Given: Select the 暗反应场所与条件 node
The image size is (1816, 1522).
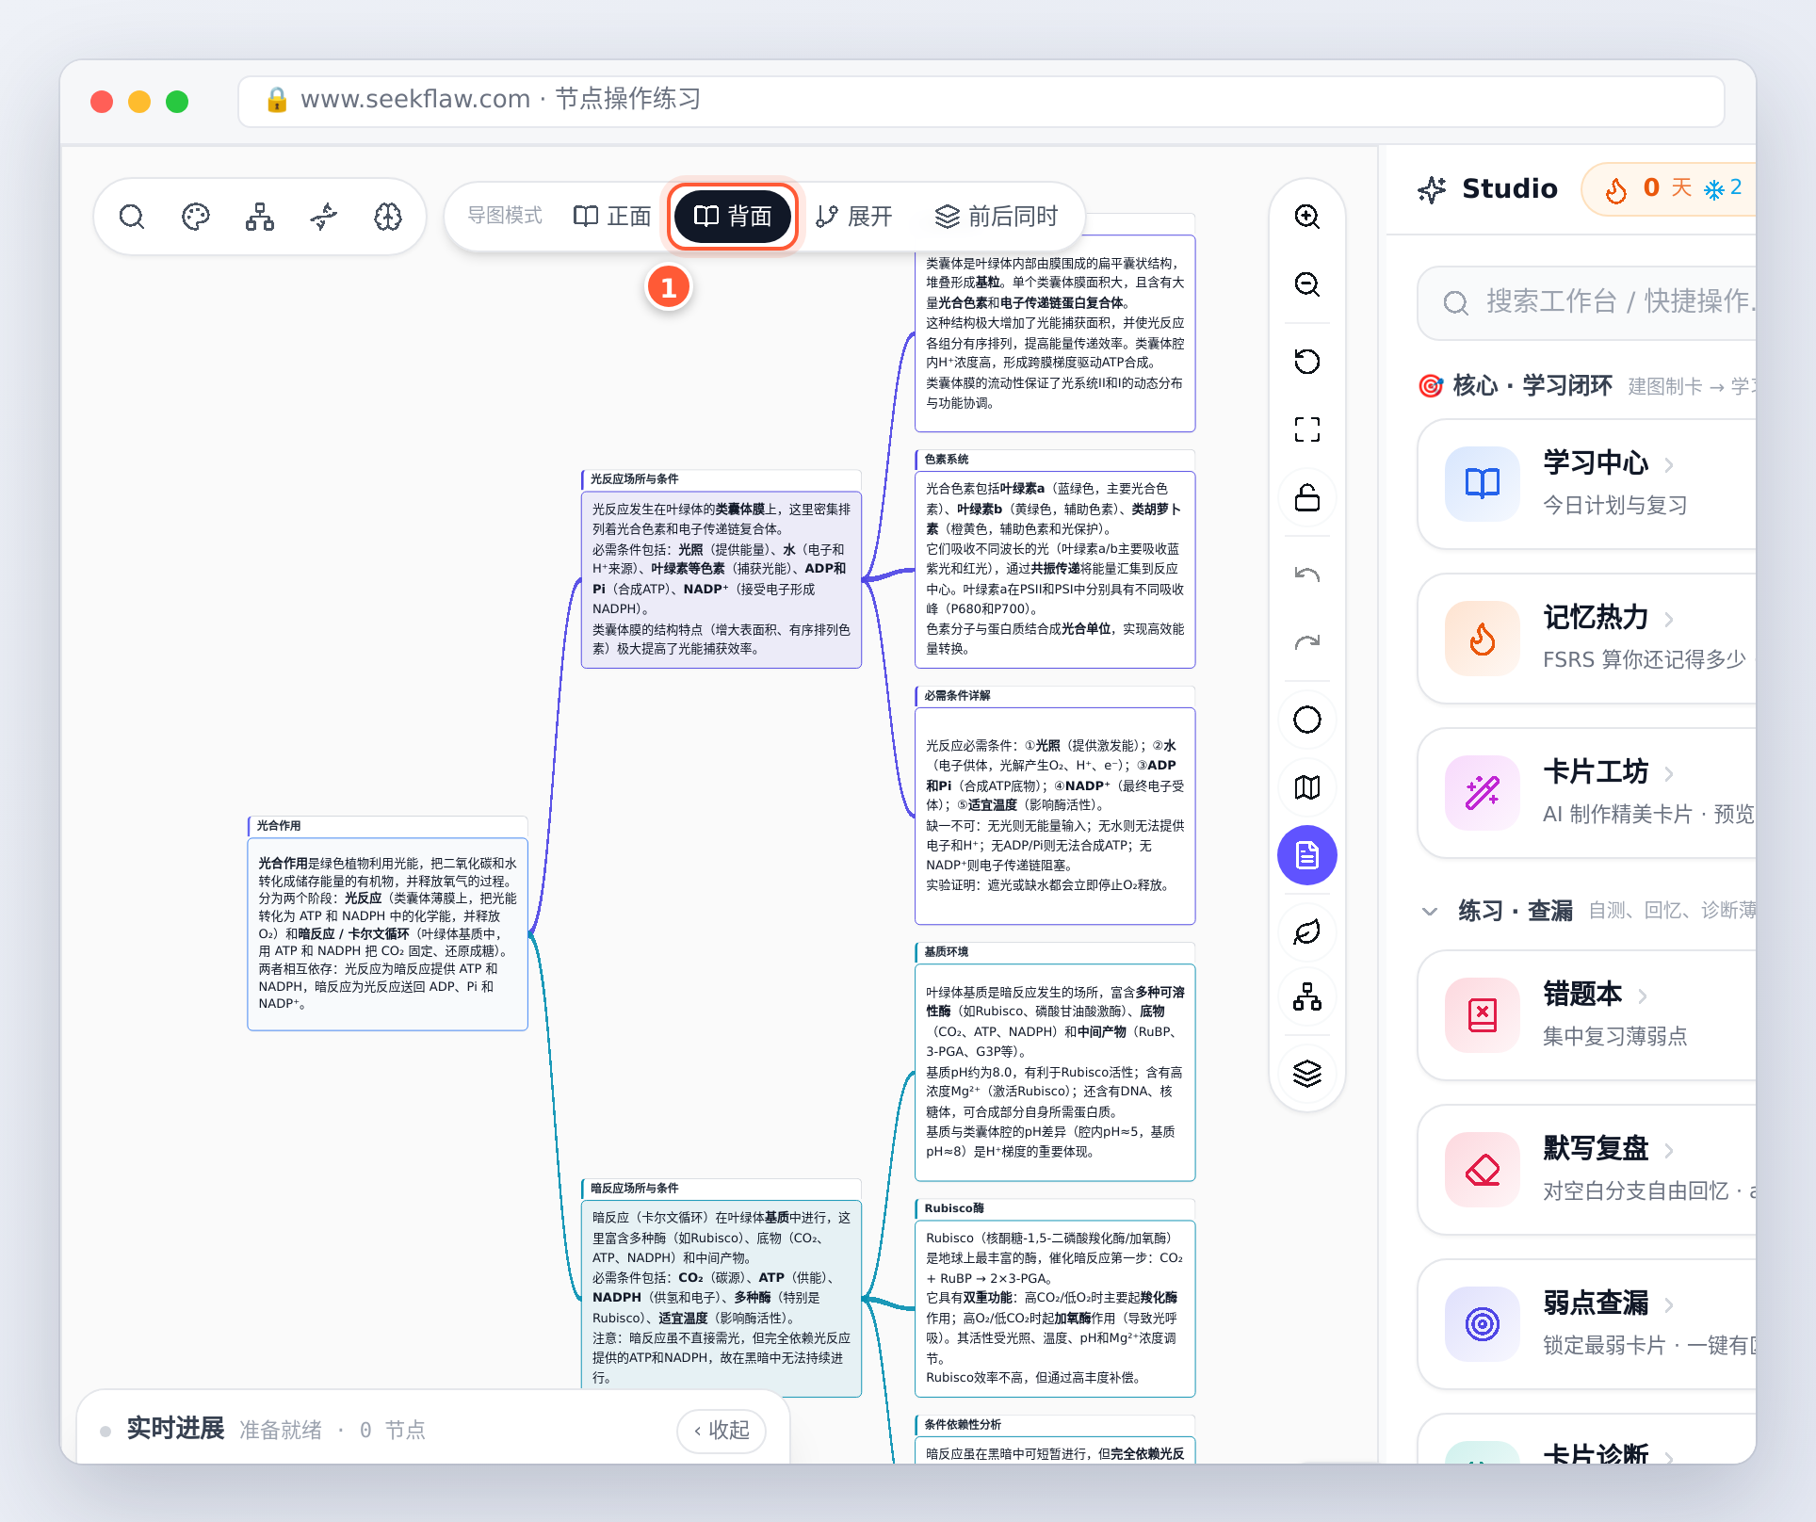Looking at the screenshot, I should [722, 1287].
